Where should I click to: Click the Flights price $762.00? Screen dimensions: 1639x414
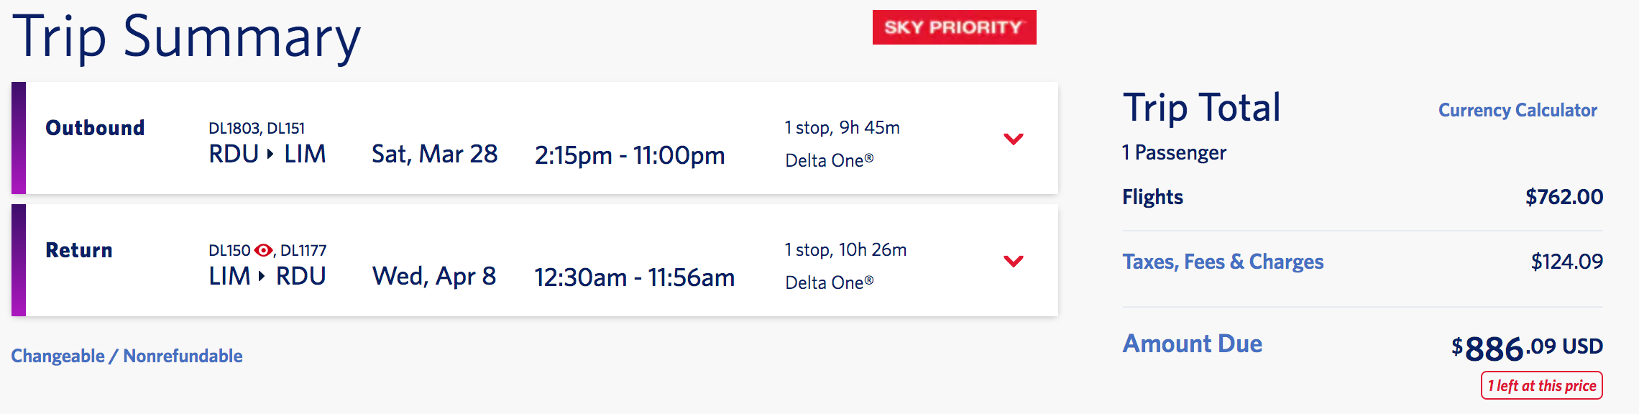pyautogui.click(x=1564, y=197)
